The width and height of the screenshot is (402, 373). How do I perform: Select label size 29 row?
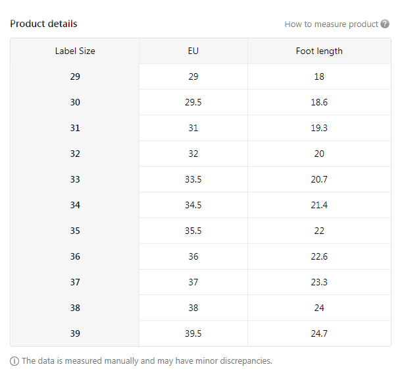[75, 76]
